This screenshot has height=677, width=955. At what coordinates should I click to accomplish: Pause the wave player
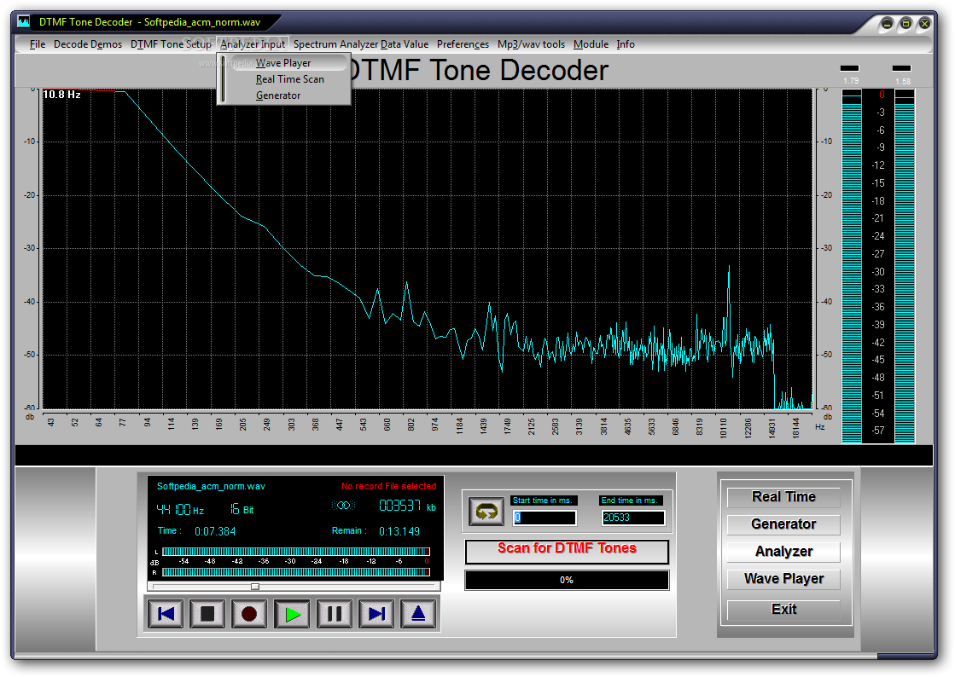tap(335, 614)
